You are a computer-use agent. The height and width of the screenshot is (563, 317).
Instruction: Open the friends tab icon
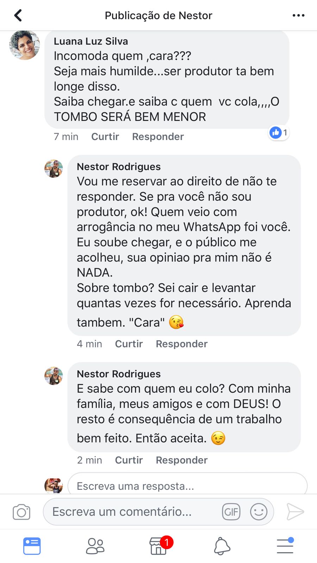coord(95,546)
